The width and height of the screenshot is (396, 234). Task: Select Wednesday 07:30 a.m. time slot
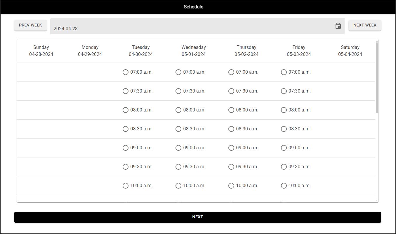[178, 91]
